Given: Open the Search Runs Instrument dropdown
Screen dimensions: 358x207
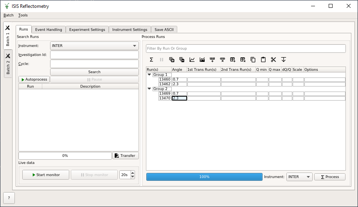Looking at the screenshot, I should (x=94, y=46).
